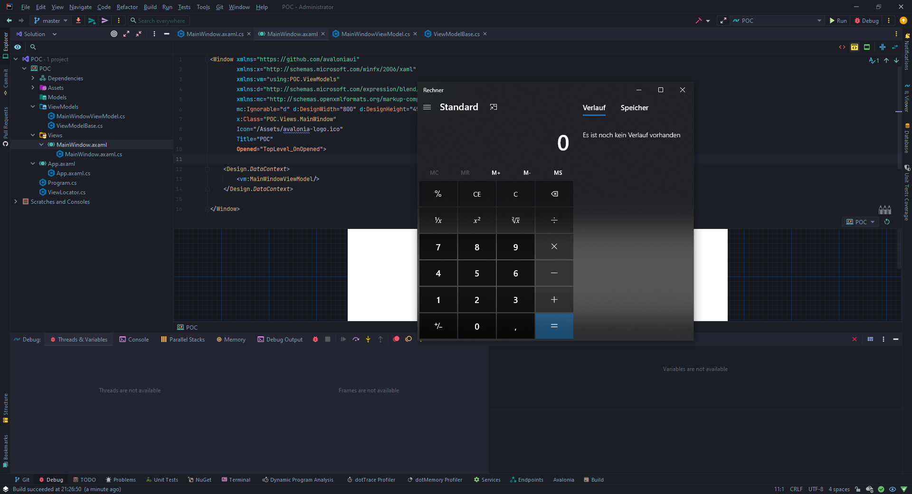
Task: Click the Commit icon in the toolbar
Action: pyautogui.click(x=92, y=21)
